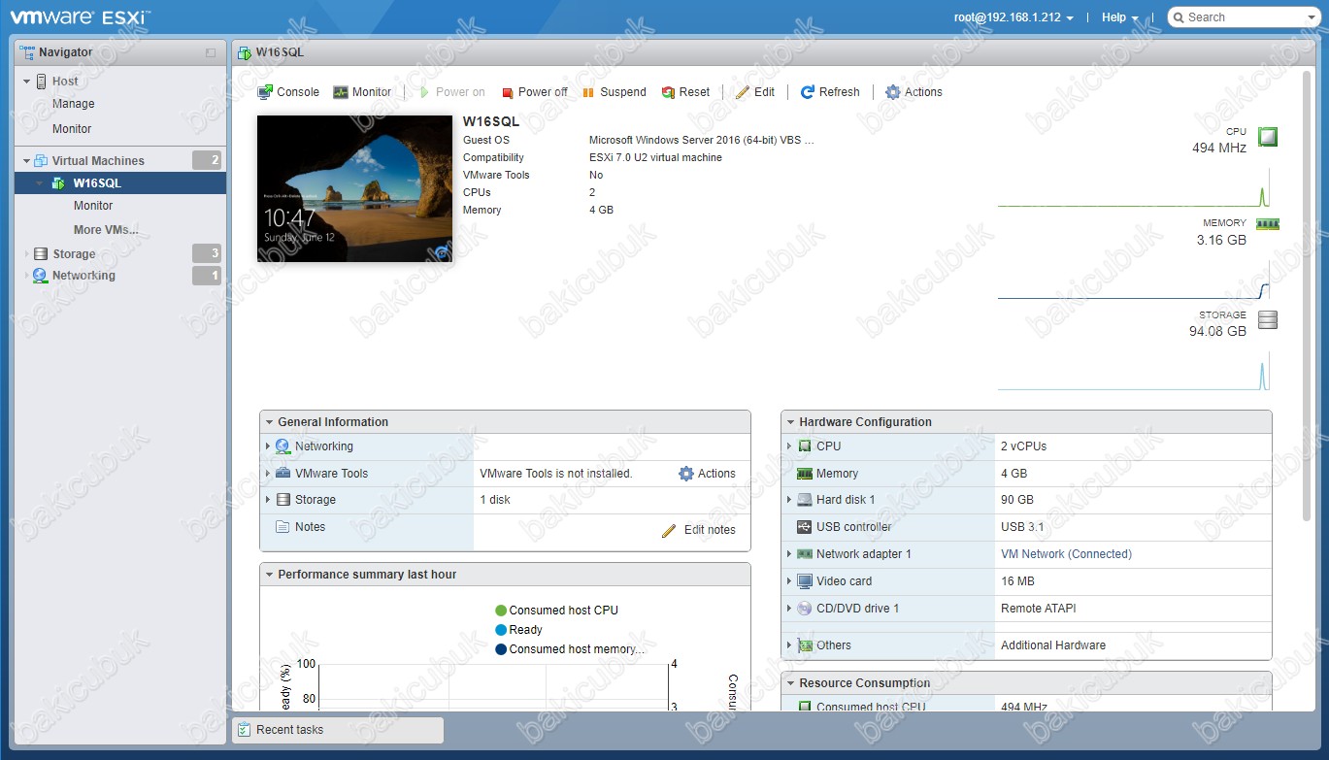Open VMware Tools Actions gear
The height and width of the screenshot is (760, 1329).
[x=707, y=474]
